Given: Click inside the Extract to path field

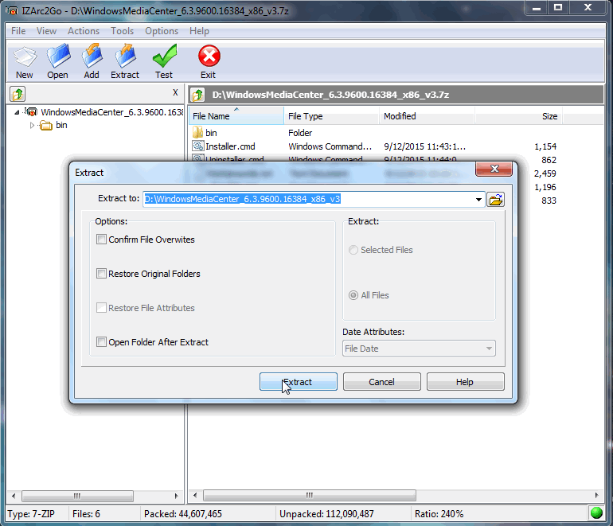Looking at the screenshot, I should pos(314,199).
